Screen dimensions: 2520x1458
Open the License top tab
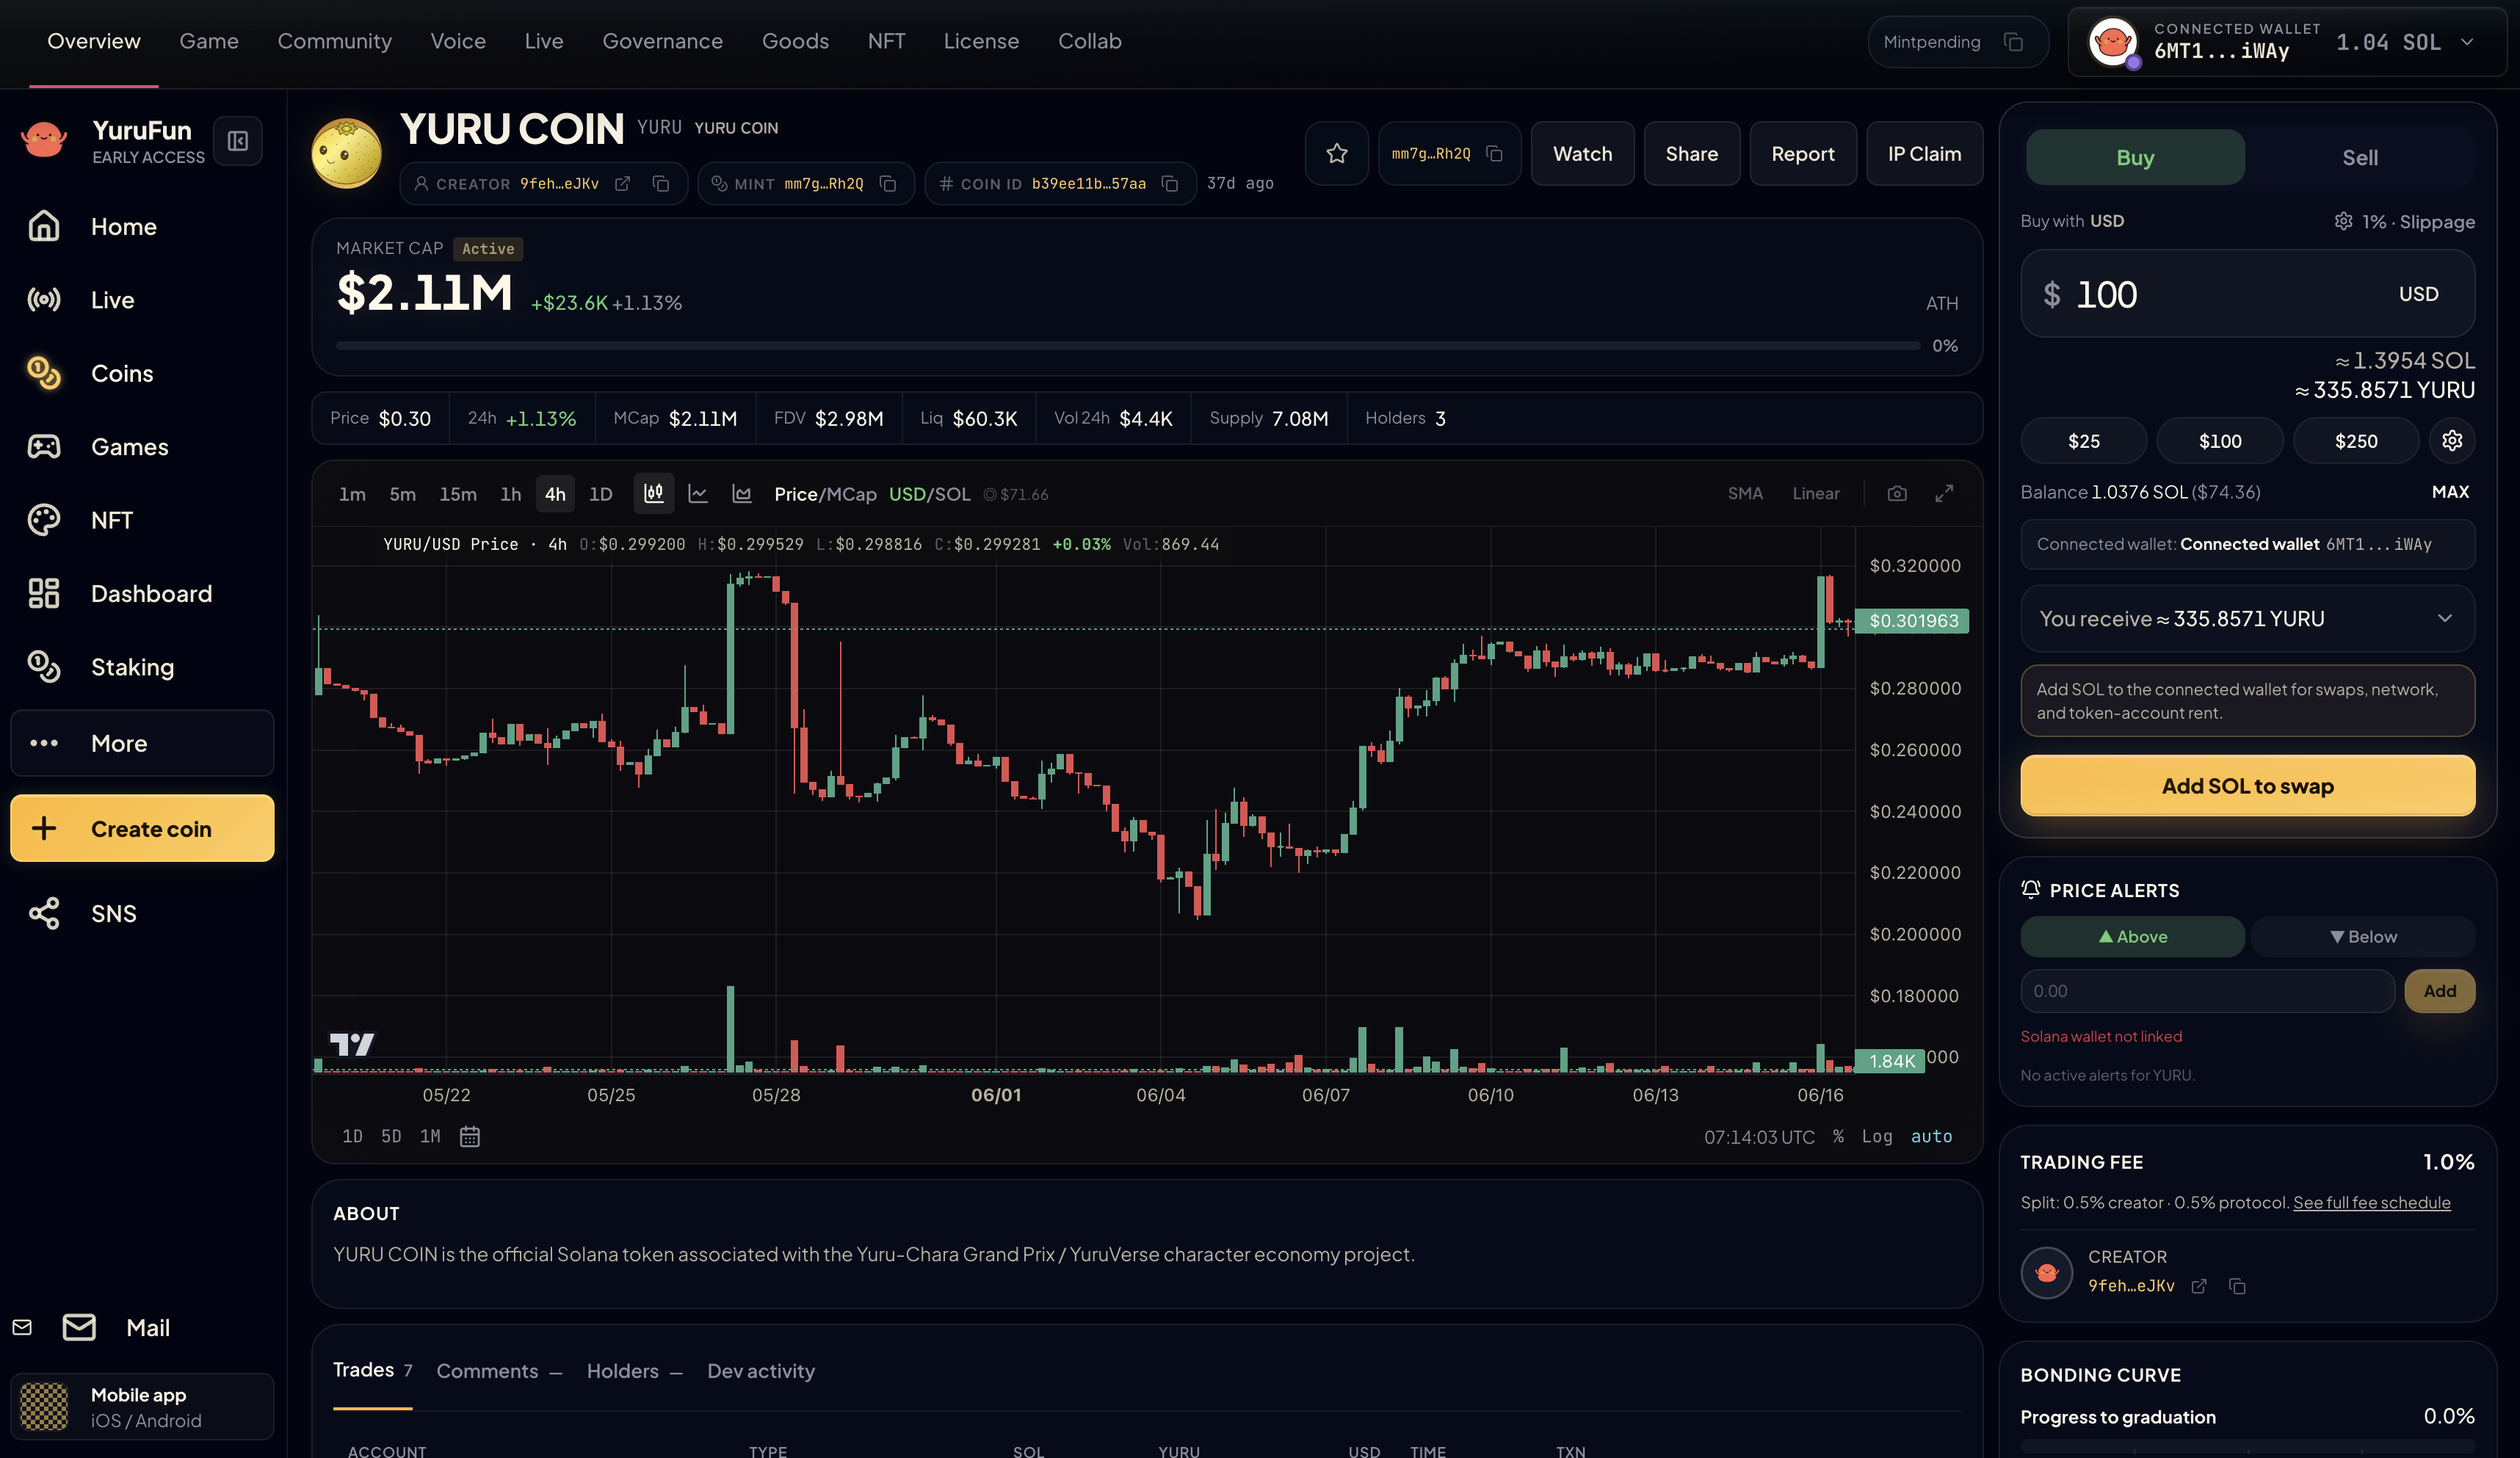coord(981,42)
